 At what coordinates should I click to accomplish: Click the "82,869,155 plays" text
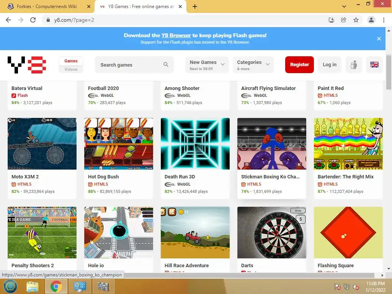116,191
